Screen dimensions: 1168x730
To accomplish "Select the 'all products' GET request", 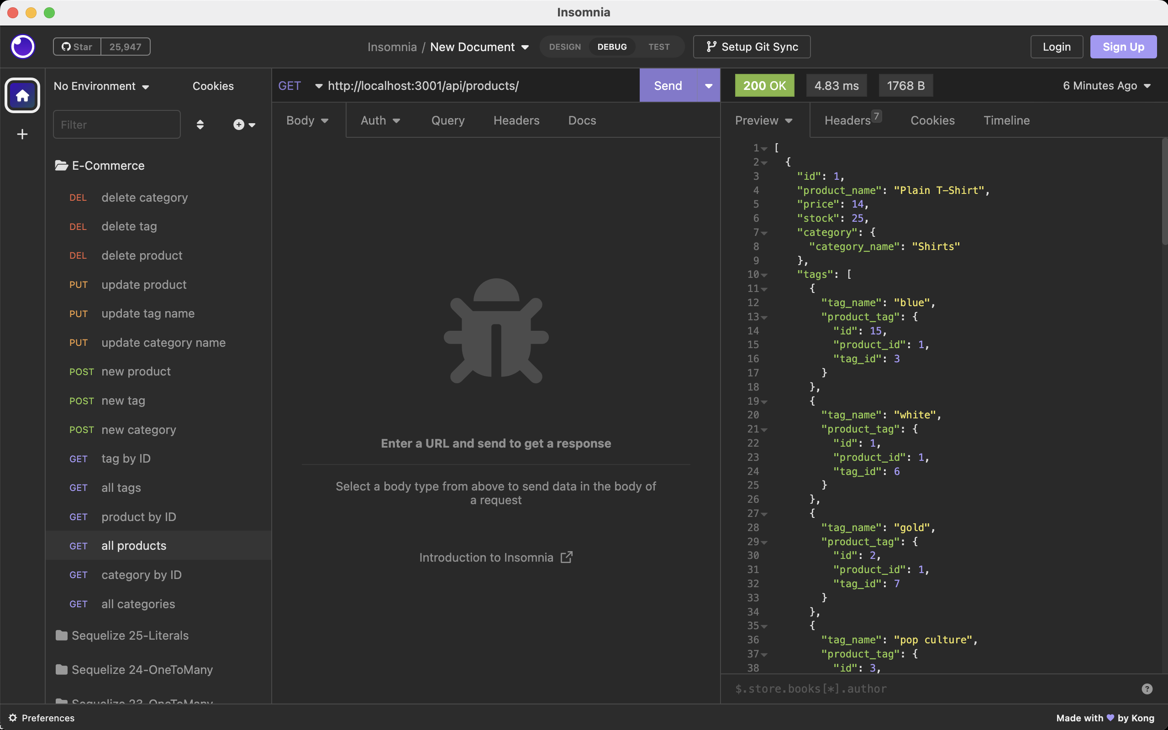I will click(133, 546).
